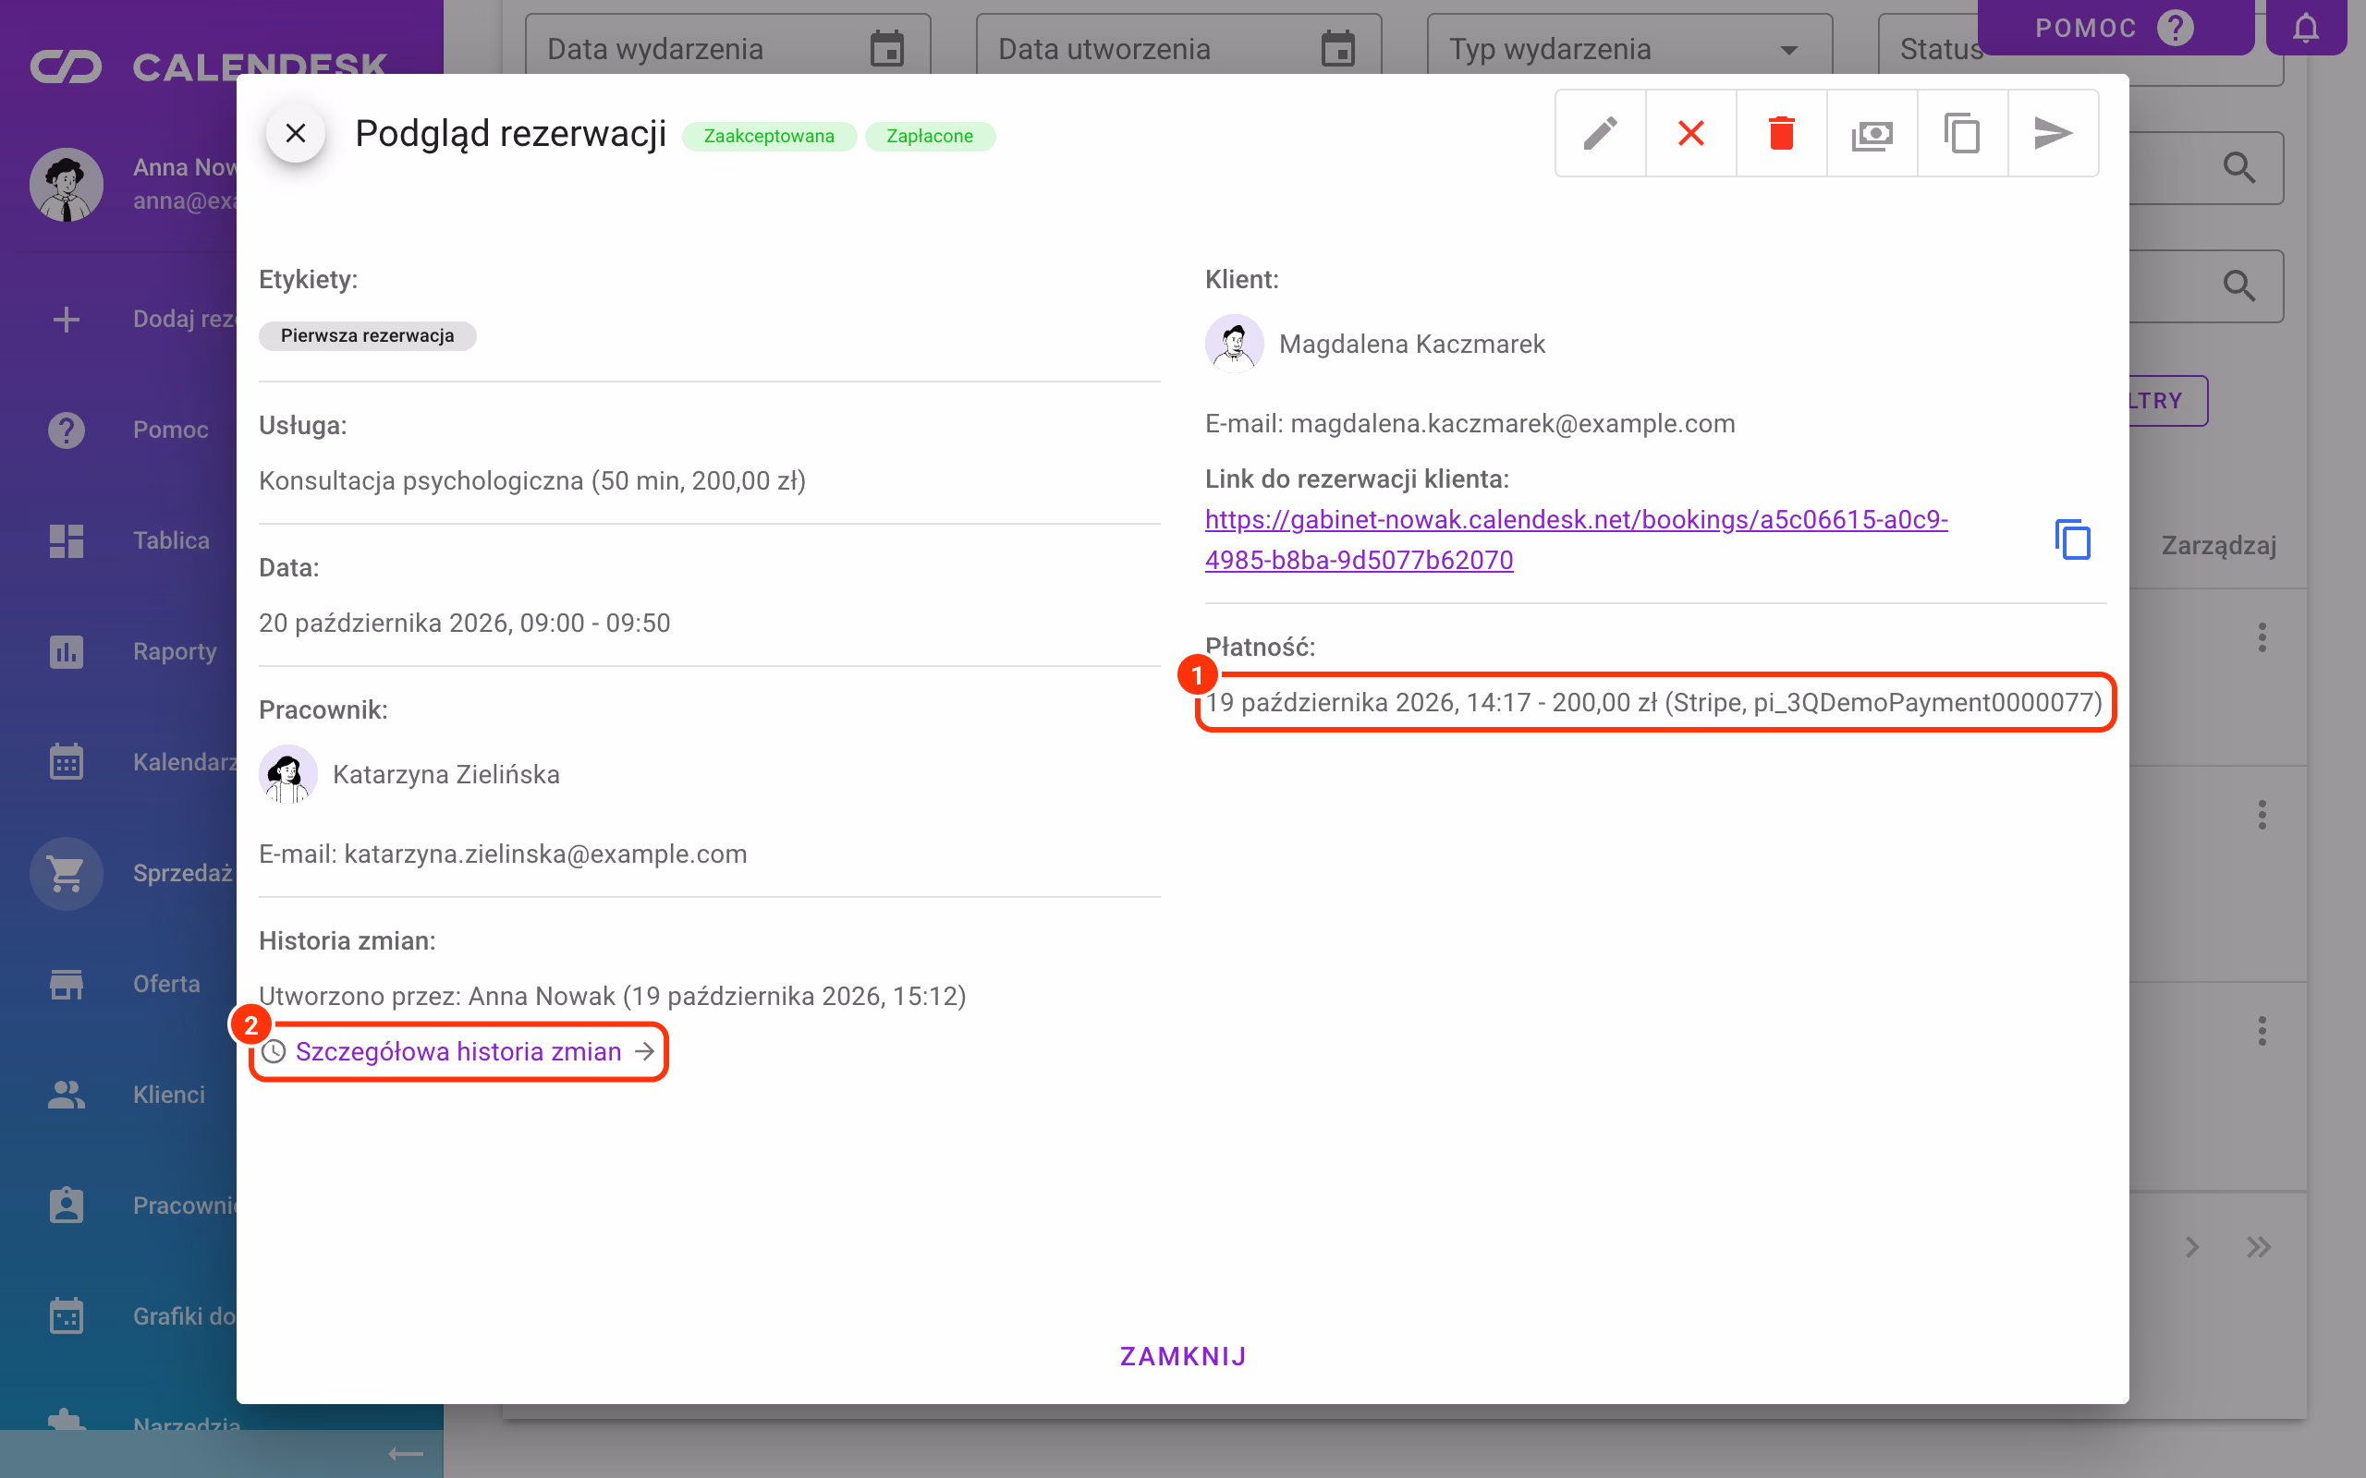Click the Data wydarzenia calendar icon
The height and width of the screenshot is (1478, 2366).
(886, 49)
